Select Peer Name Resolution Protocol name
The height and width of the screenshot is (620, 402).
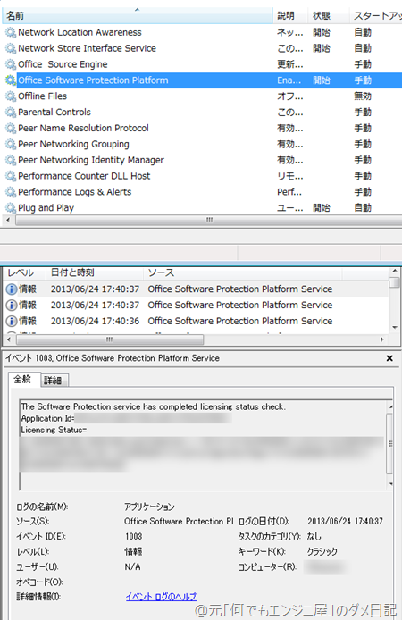(x=83, y=128)
